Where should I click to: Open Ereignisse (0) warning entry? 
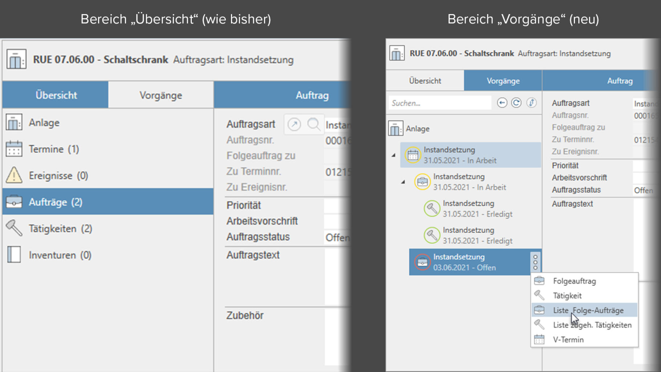[x=58, y=176]
